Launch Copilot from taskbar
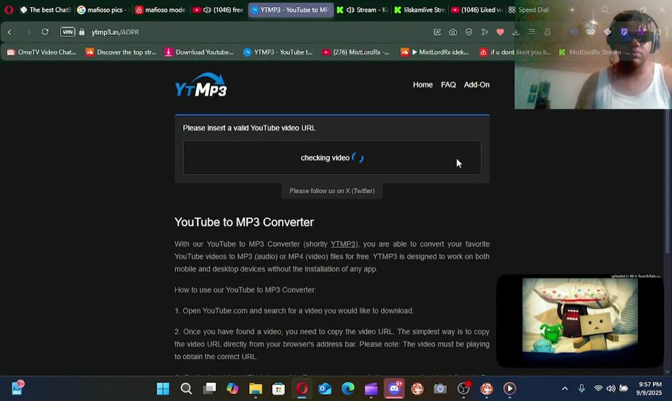This screenshot has height=401, width=672. click(233, 389)
